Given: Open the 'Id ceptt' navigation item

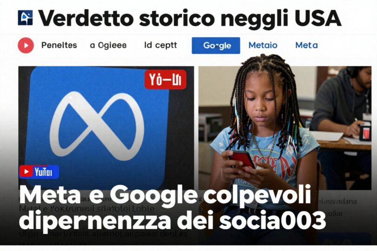Looking at the screenshot, I should tap(161, 45).
